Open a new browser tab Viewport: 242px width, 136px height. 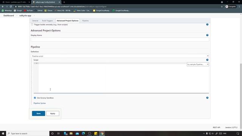click(x=64, y=2)
